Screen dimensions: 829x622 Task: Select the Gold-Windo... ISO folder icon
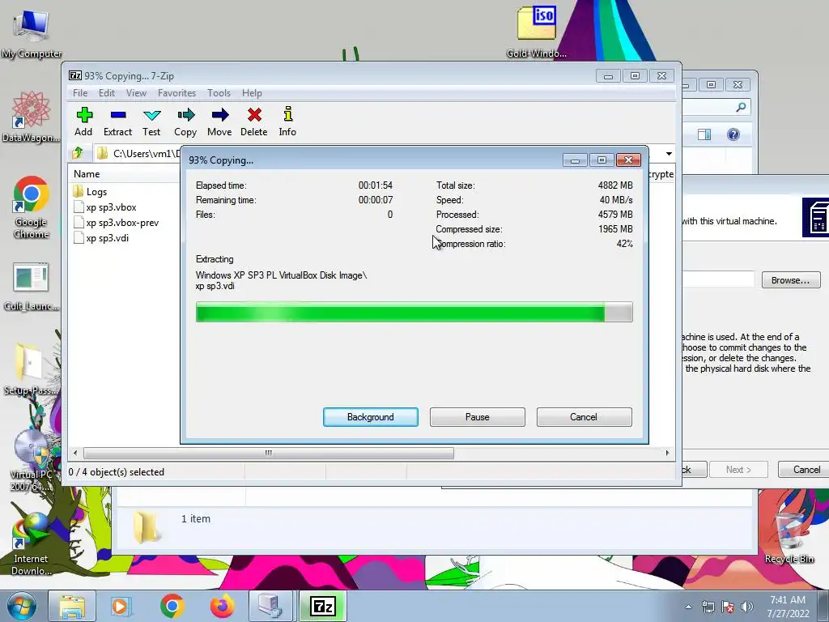click(x=537, y=32)
